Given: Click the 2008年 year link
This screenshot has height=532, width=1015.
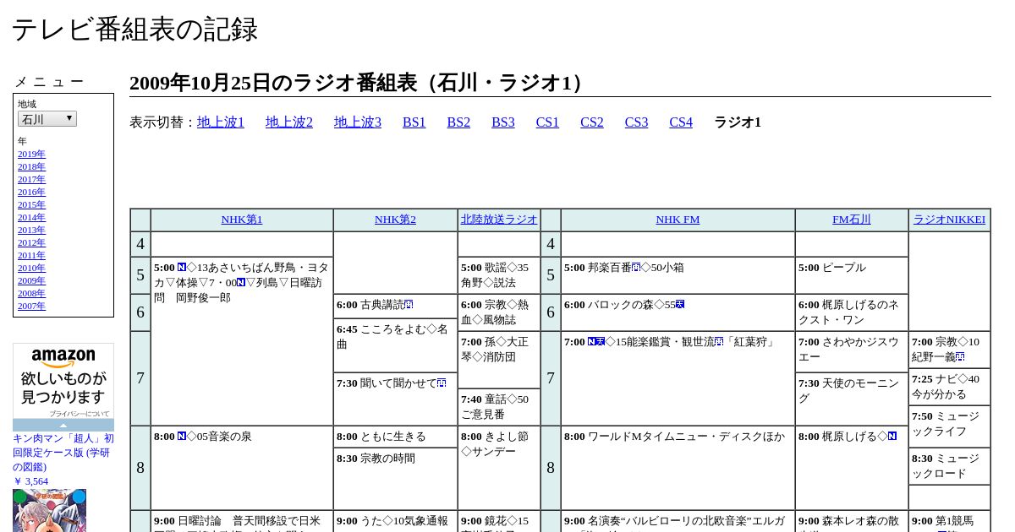Looking at the screenshot, I should 31,293.
